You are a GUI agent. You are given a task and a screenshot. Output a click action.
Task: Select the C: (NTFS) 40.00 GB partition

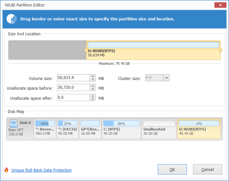pyautogui.click(x=121, y=129)
